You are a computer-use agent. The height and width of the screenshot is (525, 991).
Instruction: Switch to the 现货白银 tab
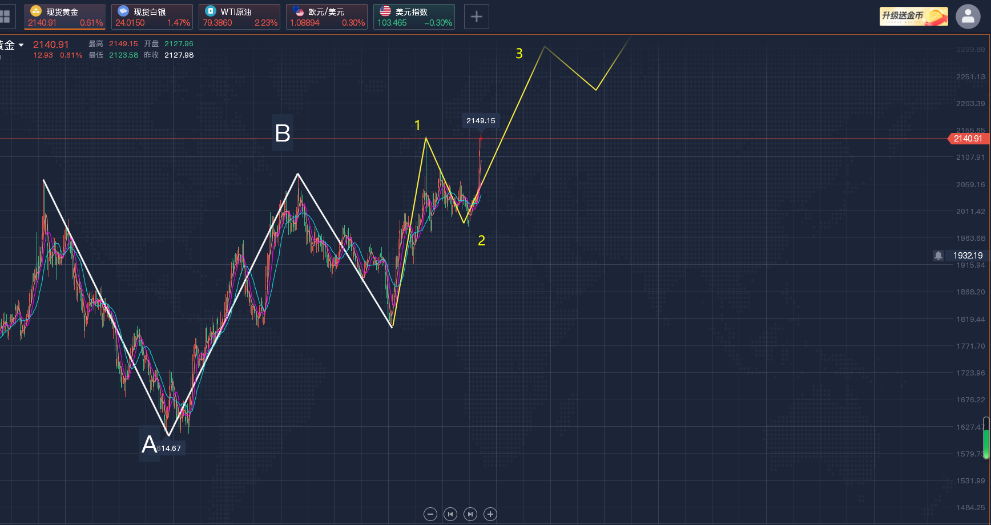coord(152,17)
